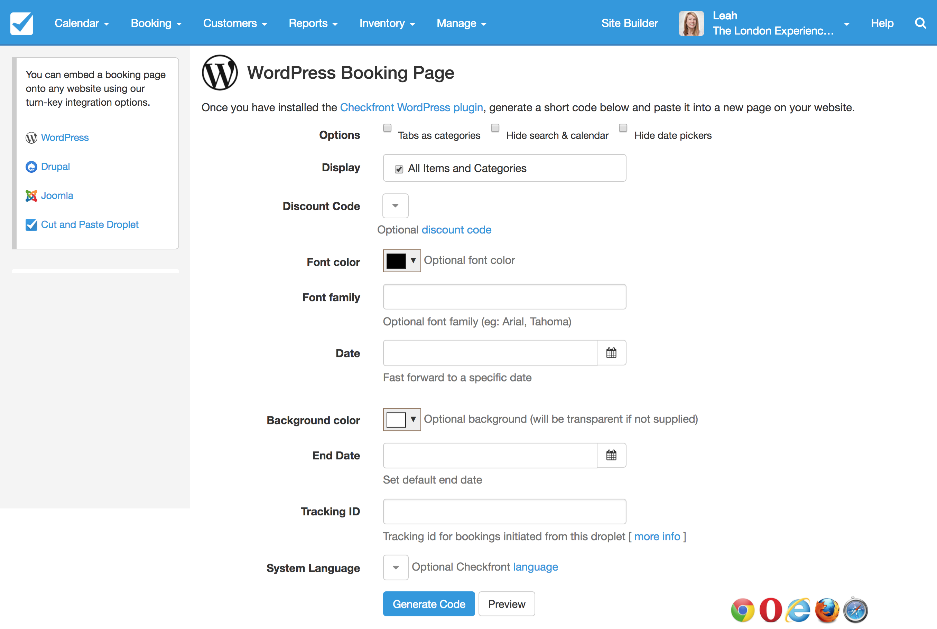
Task: Open the Reports menu
Action: pos(313,23)
